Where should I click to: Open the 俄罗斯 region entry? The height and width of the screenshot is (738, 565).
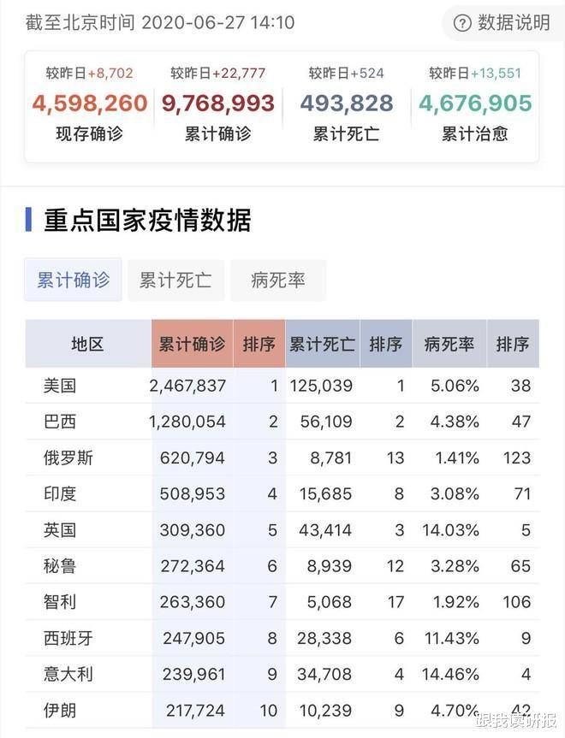(68, 458)
